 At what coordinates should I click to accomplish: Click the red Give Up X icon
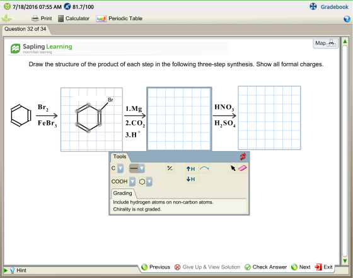tap(177, 267)
